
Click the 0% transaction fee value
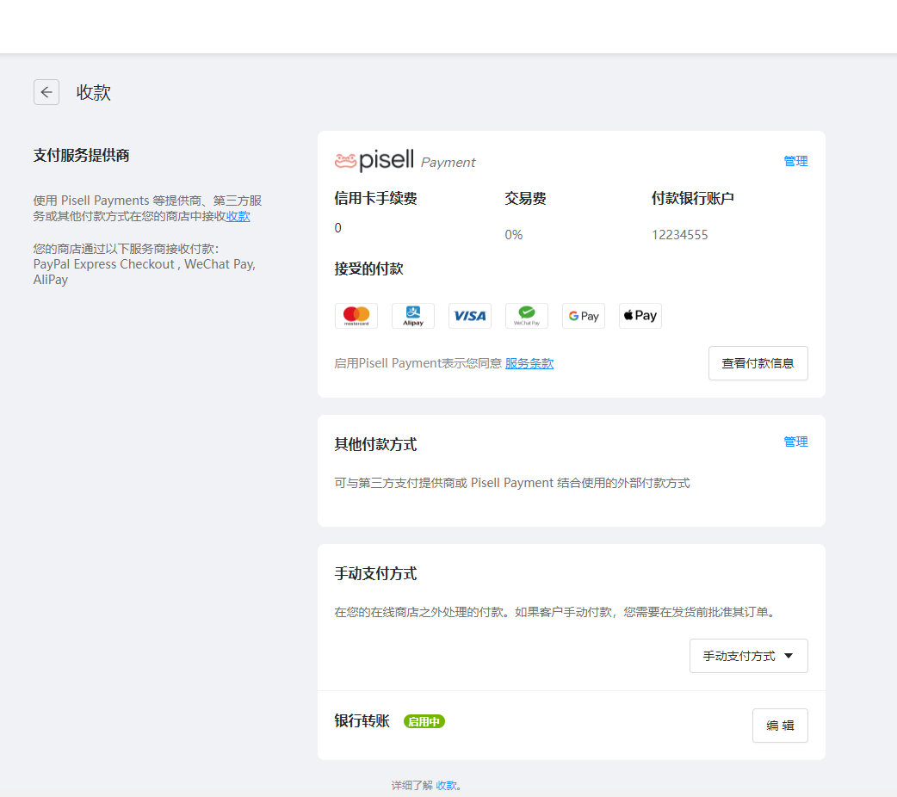coord(514,235)
